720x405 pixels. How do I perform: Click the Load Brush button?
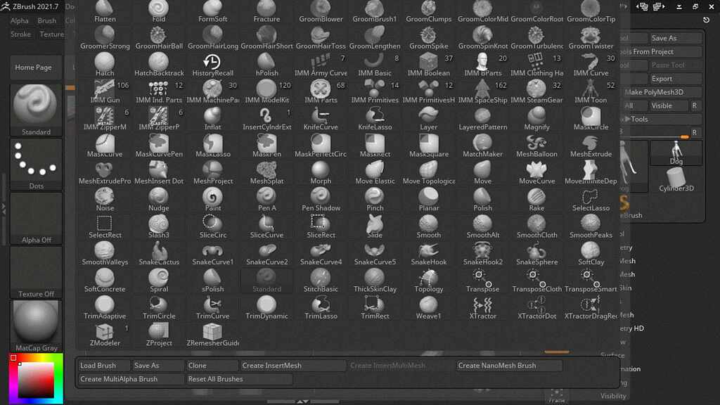tap(103, 365)
